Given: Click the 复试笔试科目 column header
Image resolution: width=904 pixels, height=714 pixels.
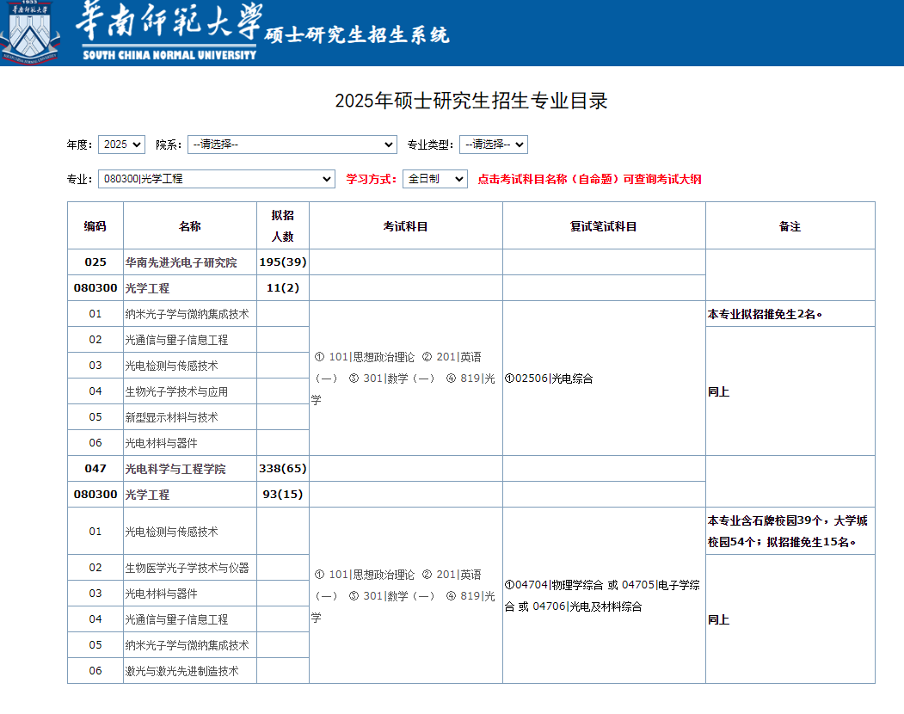Looking at the screenshot, I should [x=604, y=226].
